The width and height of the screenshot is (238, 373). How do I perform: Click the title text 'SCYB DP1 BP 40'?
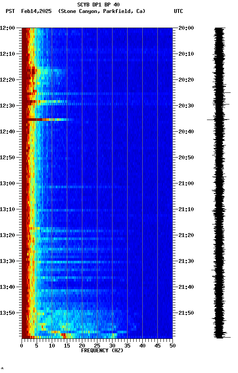tap(98, 5)
